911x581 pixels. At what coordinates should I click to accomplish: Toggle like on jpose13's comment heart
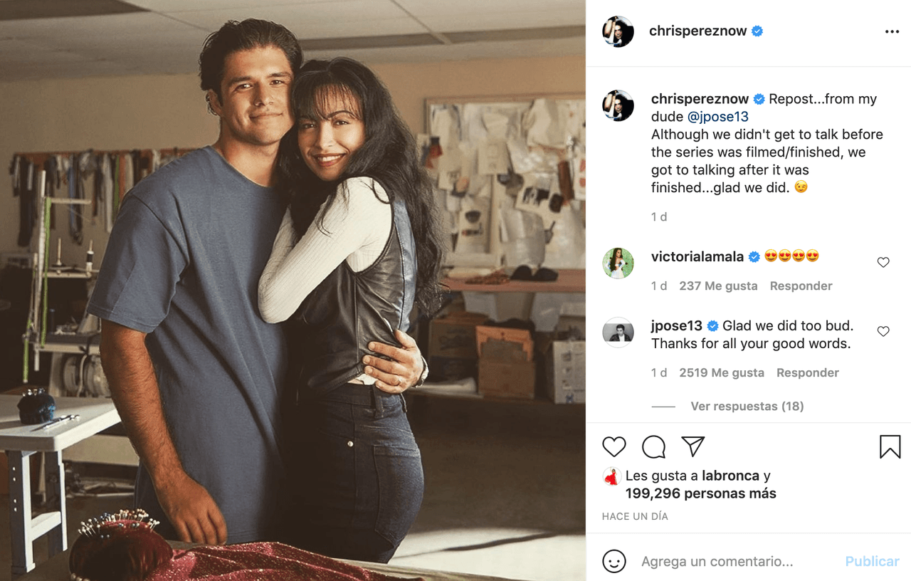click(x=883, y=330)
